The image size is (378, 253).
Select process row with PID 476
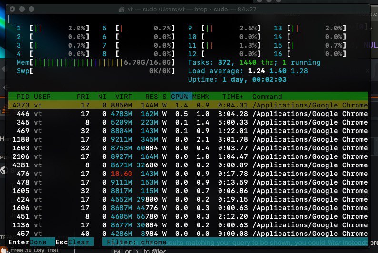click(x=188, y=174)
